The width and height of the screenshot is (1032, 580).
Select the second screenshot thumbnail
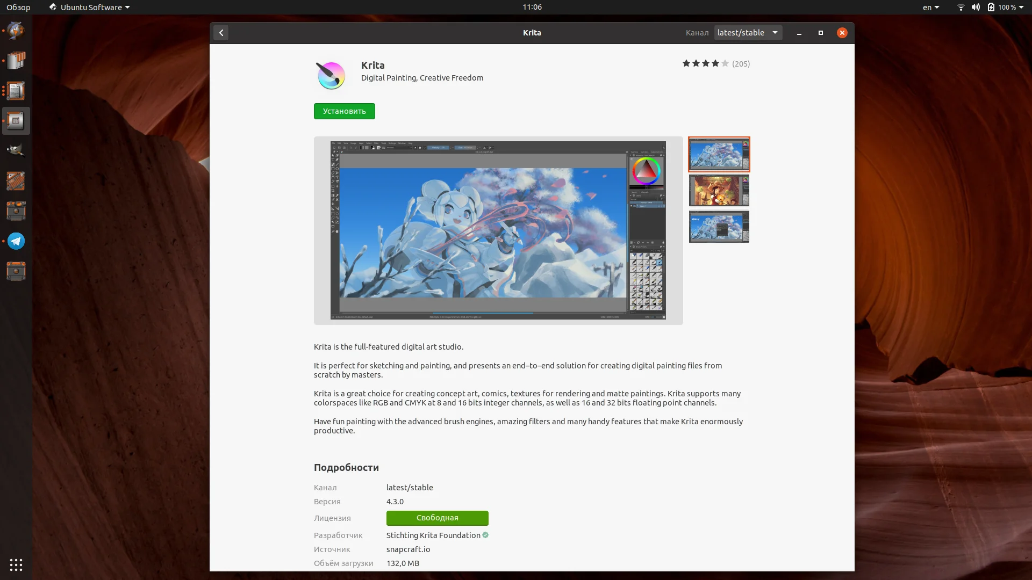tap(719, 191)
